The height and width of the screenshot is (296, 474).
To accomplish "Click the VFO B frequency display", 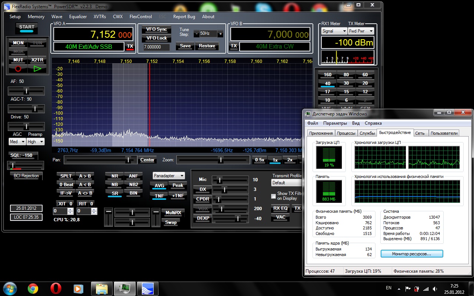I will pos(270,34).
